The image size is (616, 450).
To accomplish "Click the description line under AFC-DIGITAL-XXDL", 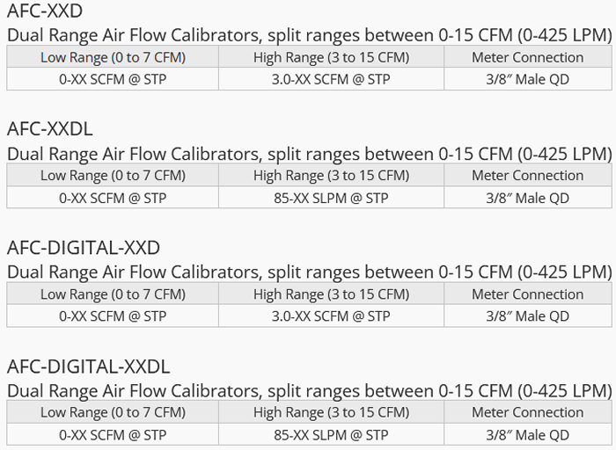I will coord(309,390).
